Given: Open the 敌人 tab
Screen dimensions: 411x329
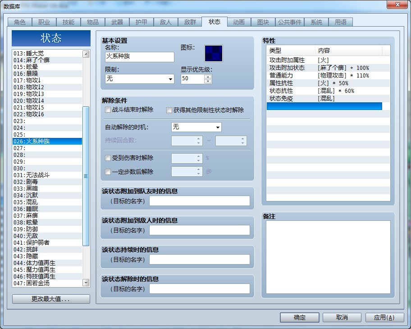Looking at the screenshot, I should (x=166, y=22).
